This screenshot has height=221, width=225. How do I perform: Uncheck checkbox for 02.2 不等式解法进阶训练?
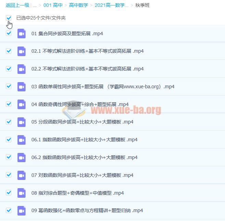[9, 69]
